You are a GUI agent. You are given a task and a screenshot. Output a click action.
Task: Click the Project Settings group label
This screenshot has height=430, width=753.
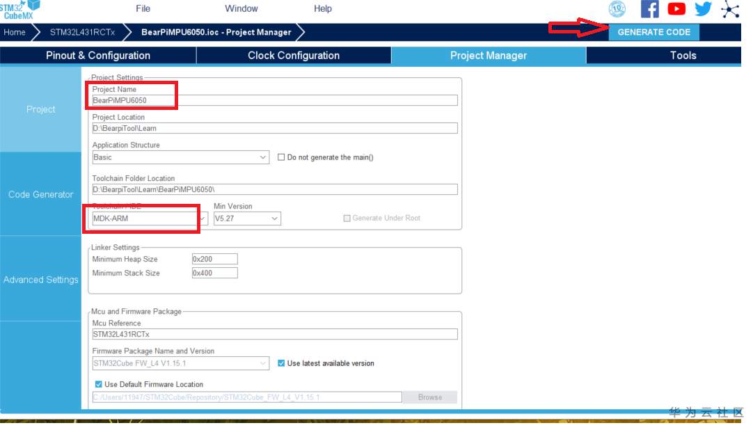coord(117,77)
